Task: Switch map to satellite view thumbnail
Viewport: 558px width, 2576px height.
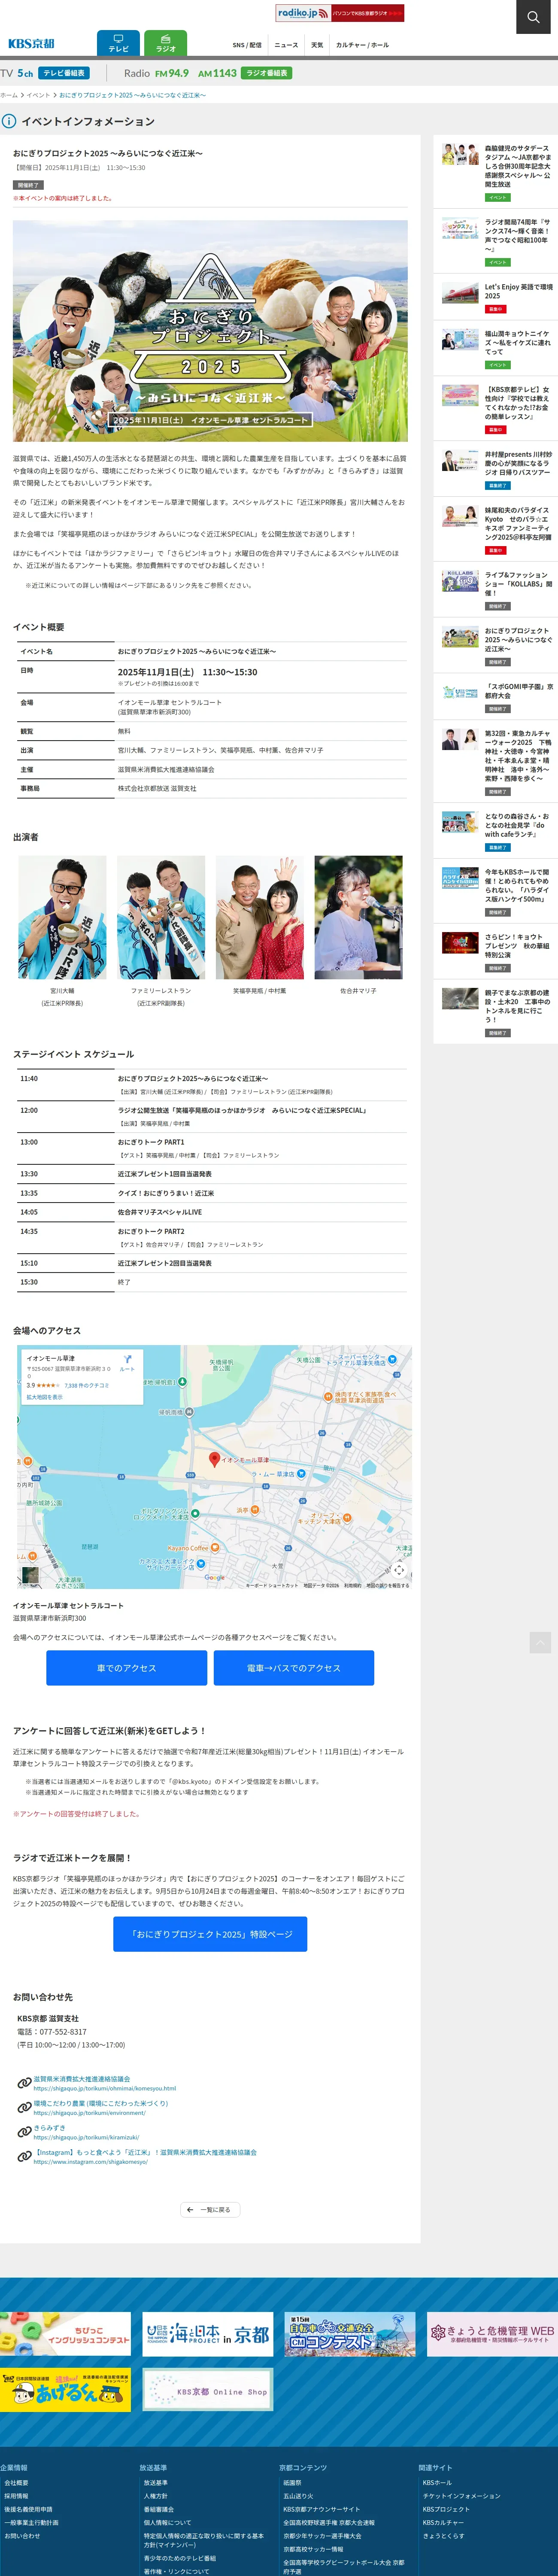Action: [x=30, y=1575]
